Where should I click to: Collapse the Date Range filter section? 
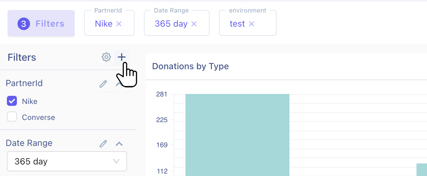tap(119, 144)
